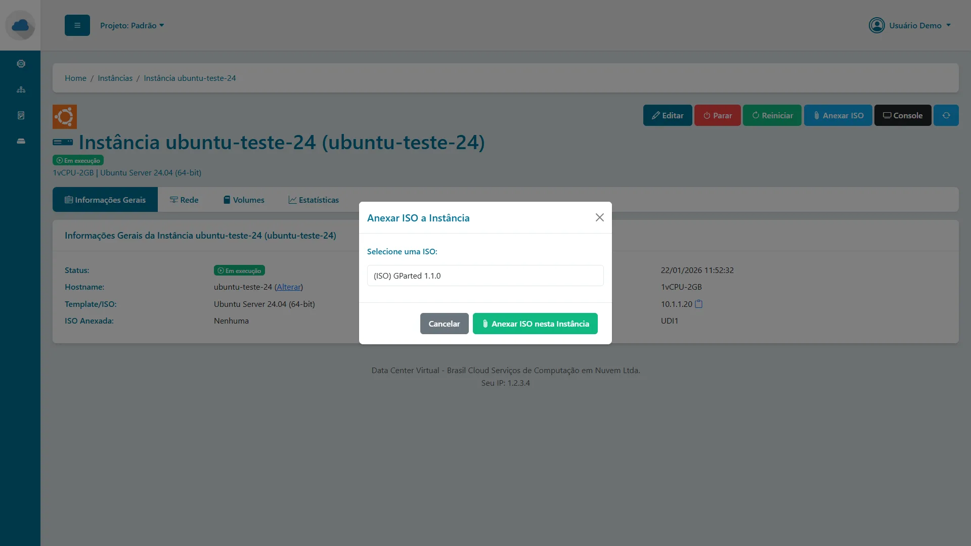Follow the Alterar link next to hostname
This screenshot has width=971, height=546.
[x=288, y=287]
